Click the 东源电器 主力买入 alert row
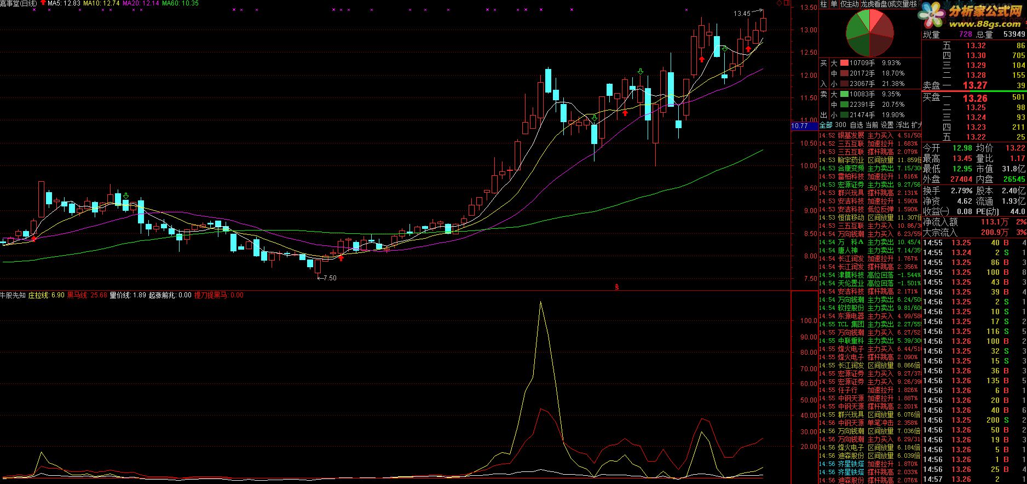The height and width of the screenshot is (484, 1027). [870, 316]
